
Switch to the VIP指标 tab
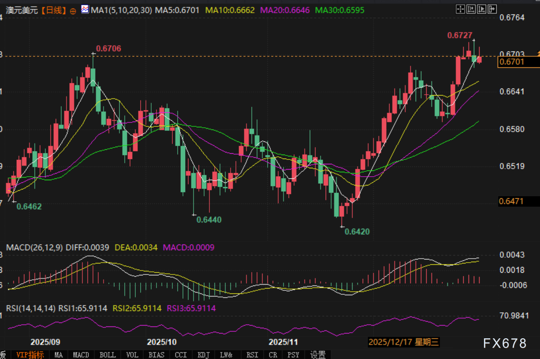click(x=30, y=355)
